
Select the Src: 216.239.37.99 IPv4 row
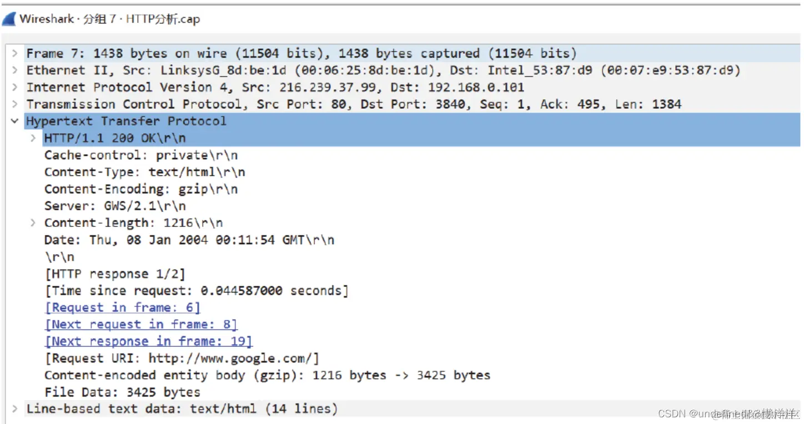275,88
